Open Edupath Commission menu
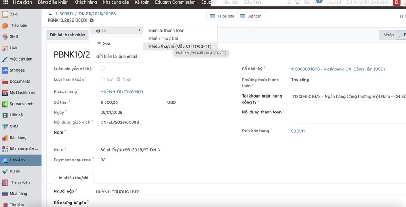The width and height of the screenshot is (406, 207). point(175,2)
